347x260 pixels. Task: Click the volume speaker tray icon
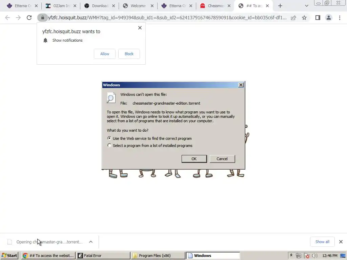tap(314, 256)
